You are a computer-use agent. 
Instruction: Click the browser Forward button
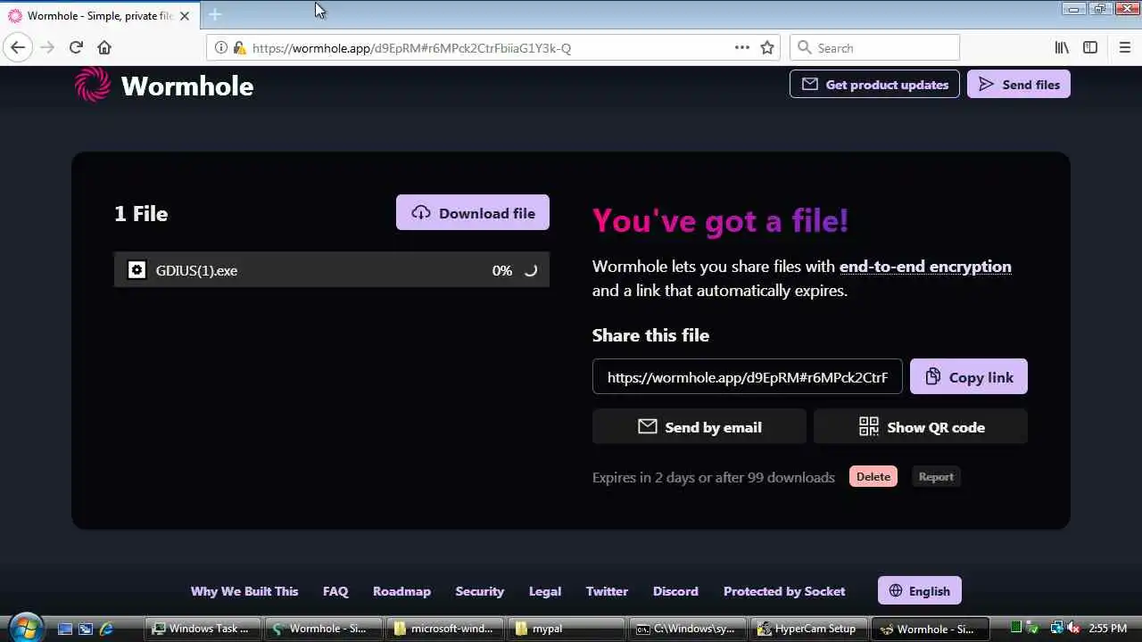tap(47, 47)
